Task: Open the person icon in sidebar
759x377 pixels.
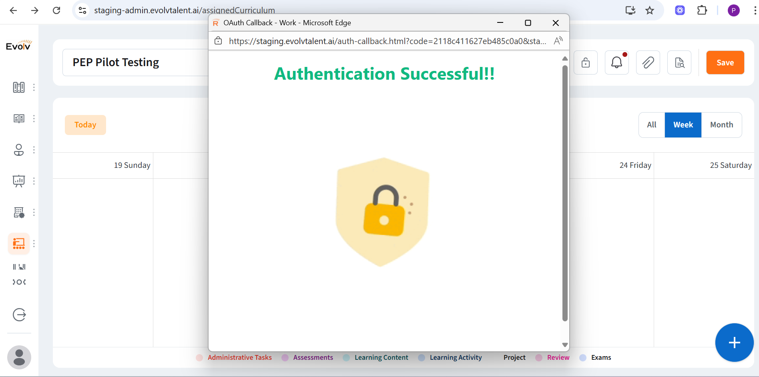Action: 19,150
